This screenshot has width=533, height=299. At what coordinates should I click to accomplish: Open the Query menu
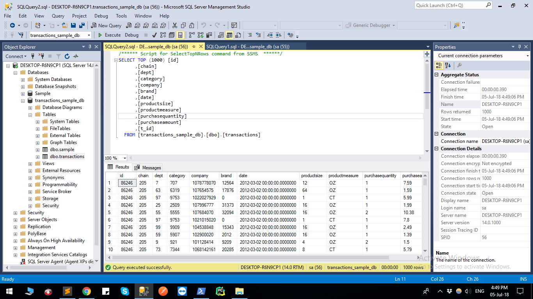[x=58, y=16]
